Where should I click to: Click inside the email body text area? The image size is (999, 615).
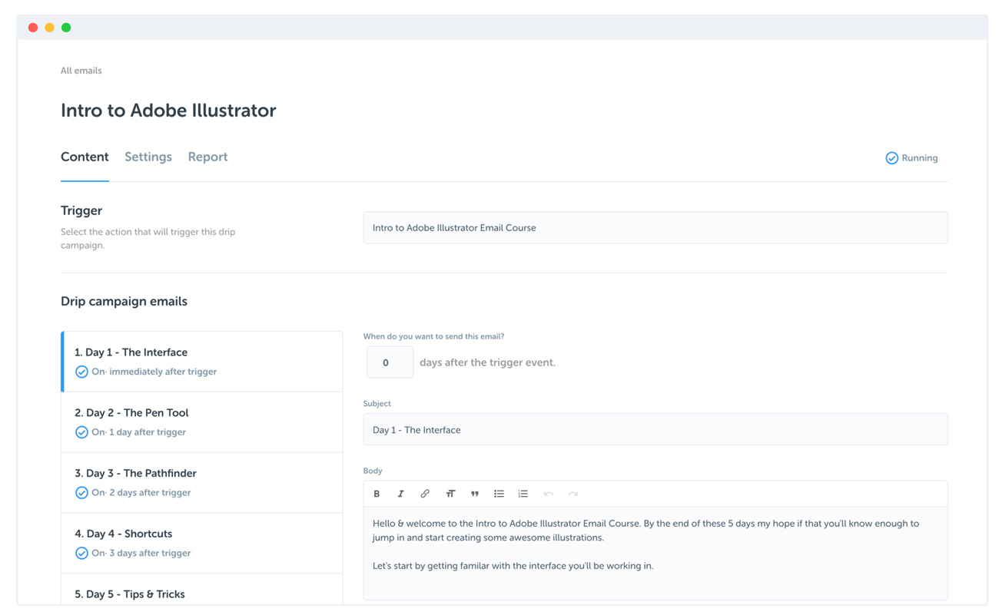[x=655, y=553]
